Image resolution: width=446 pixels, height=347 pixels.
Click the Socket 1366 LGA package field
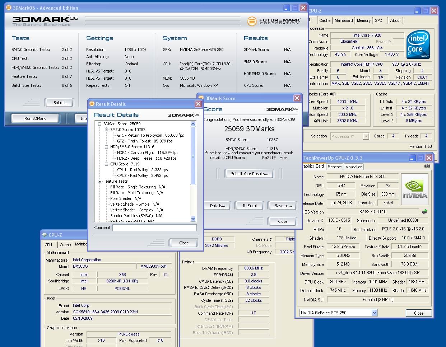tap(367, 48)
